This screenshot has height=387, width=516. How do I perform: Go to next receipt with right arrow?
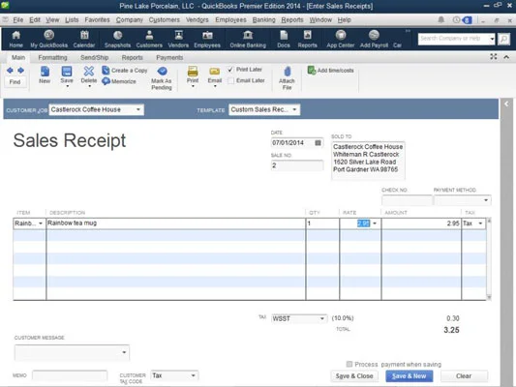click(x=20, y=71)
